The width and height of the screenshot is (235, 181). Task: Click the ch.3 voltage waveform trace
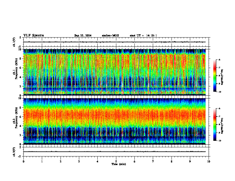(x=115, y=152)
